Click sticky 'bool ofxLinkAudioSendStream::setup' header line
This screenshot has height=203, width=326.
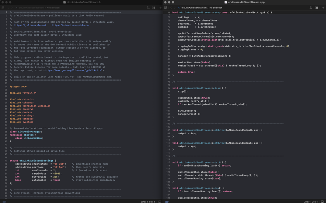click(x=222, y=12)
